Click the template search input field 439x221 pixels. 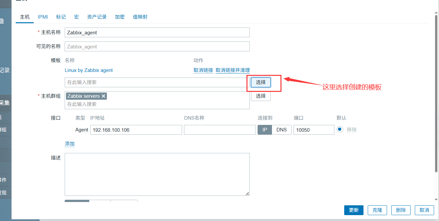coord(157,82)
